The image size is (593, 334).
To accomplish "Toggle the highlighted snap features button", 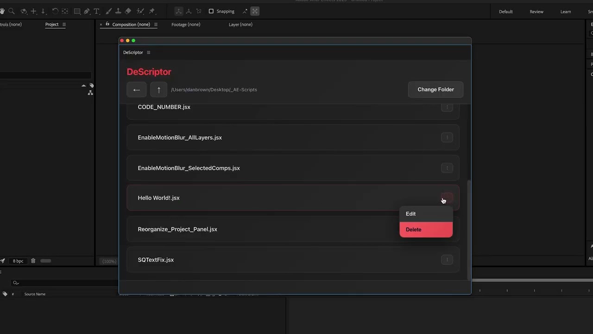I will click(255, 11).
